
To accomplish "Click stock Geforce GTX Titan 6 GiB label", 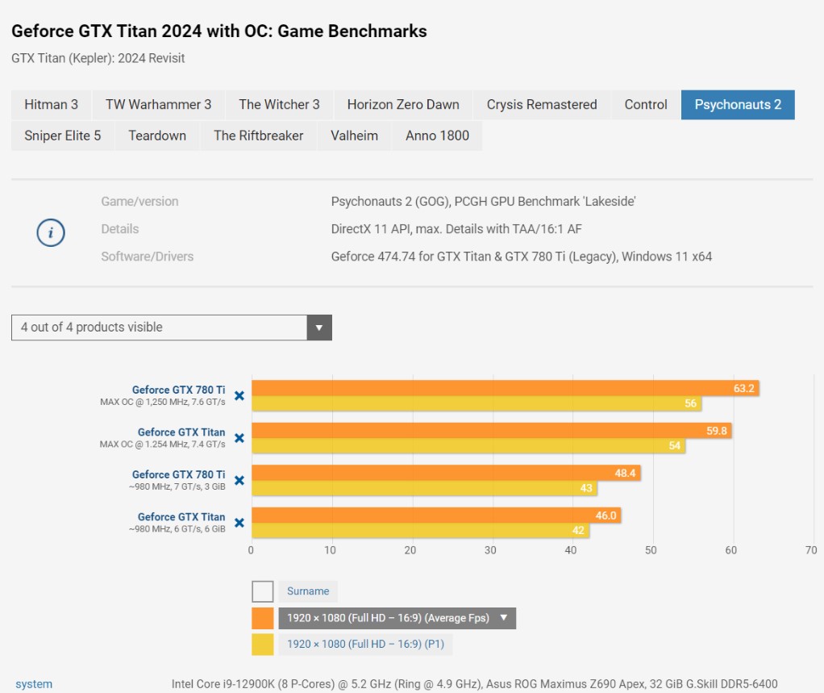I will [181, 517].
